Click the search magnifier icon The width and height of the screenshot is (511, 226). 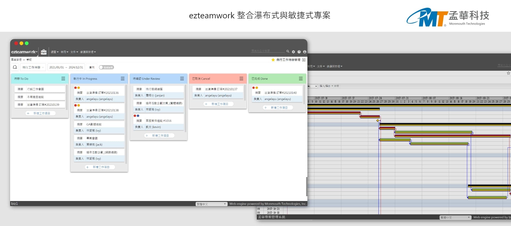(x=288, y=52)
